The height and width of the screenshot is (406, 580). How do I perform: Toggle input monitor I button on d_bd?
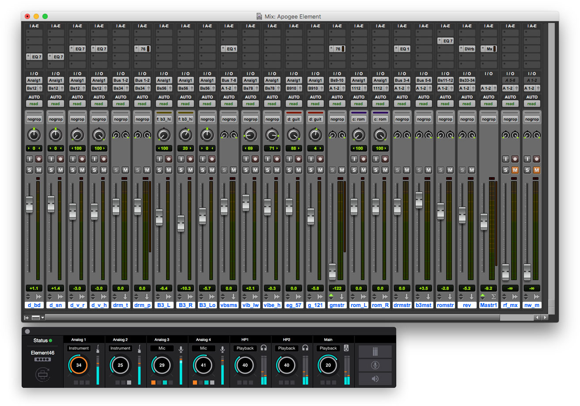[x=30, y=159]
